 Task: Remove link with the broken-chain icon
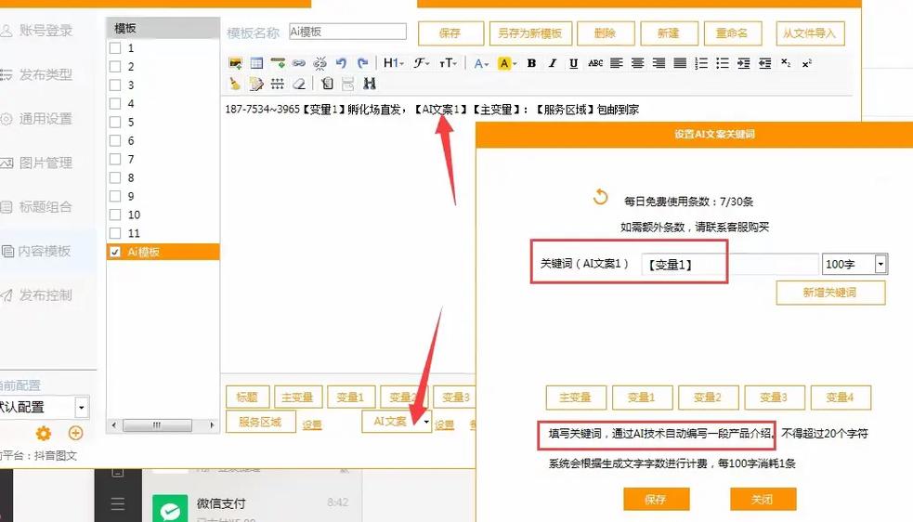[x=320, y=63]
